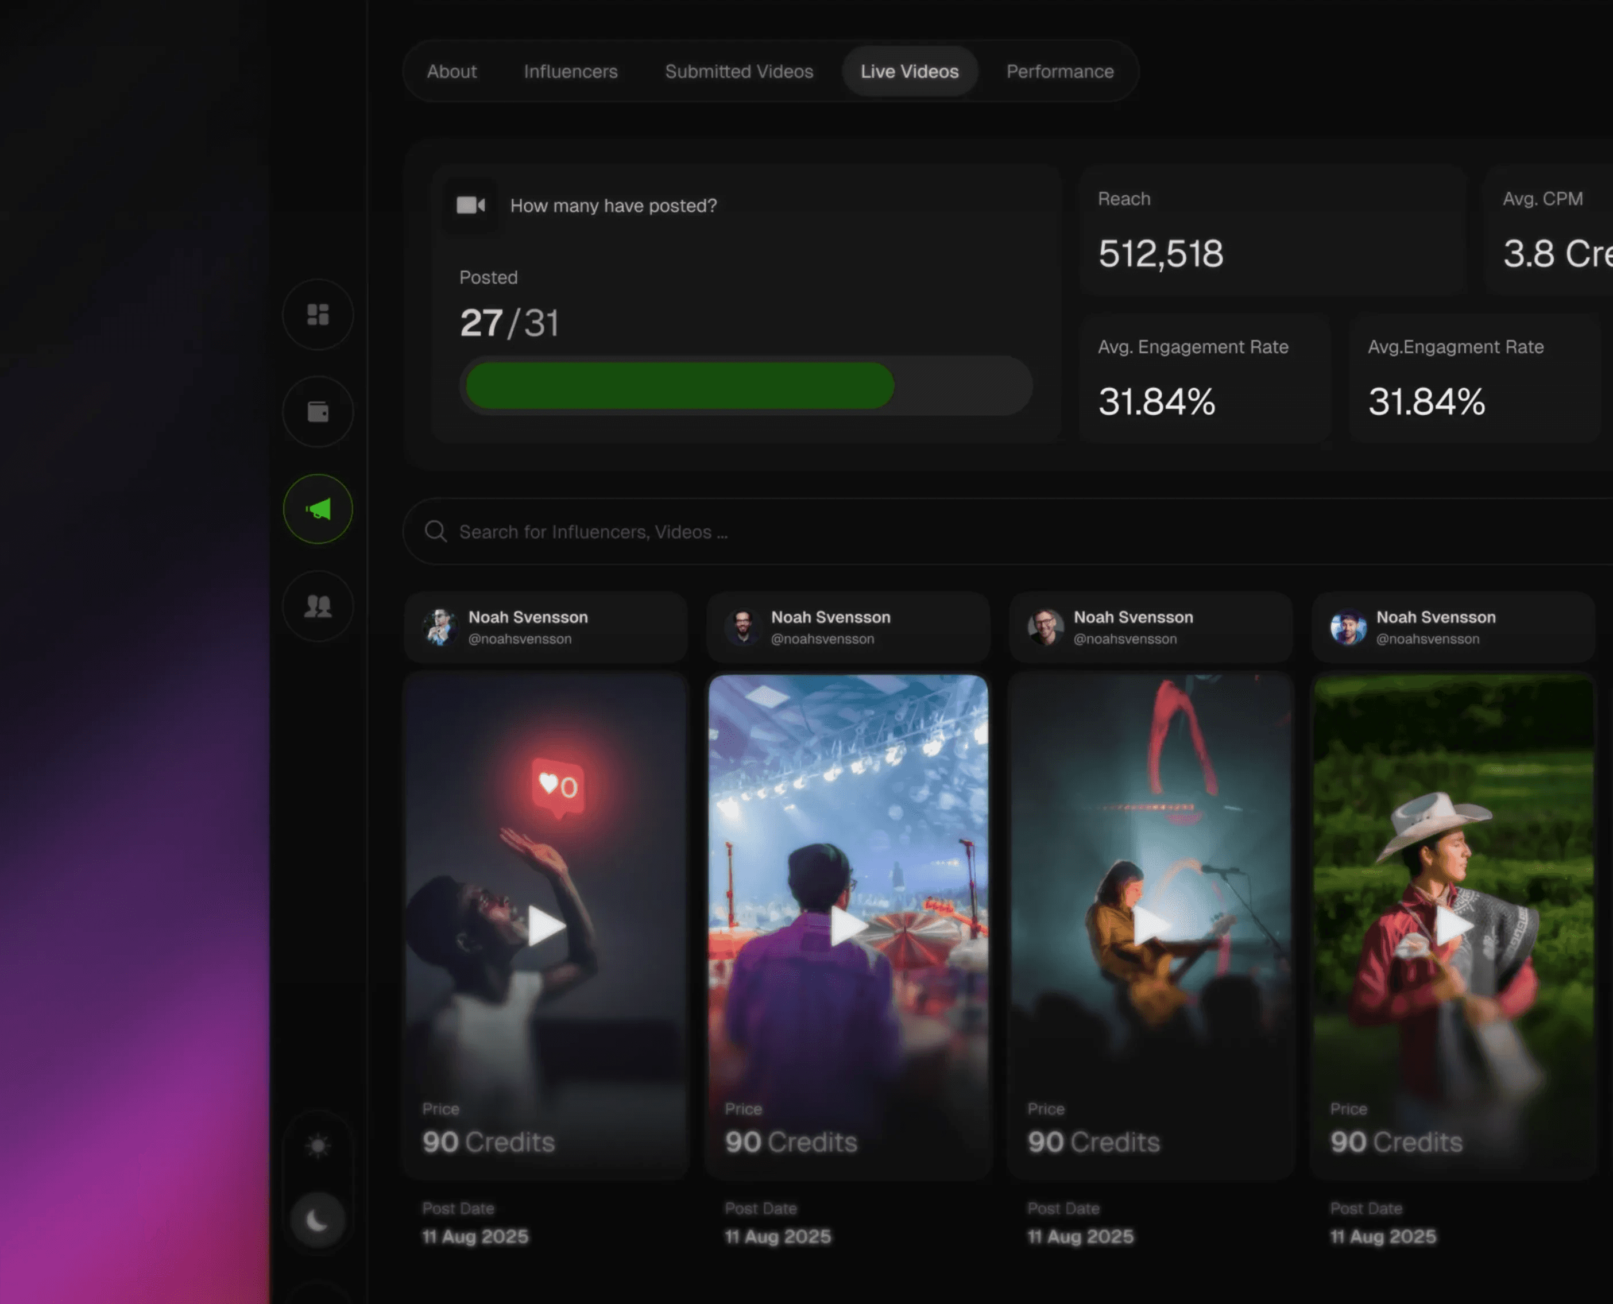Go to Submitted Videos tab

point(738,71)
